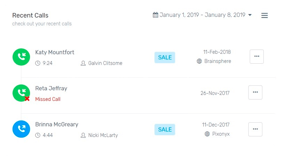Click the globe icon beside Pixonyx
This screenshot has width=281, height=161.
(207, 134)
